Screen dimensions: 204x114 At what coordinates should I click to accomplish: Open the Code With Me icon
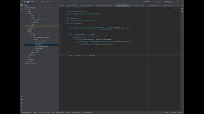165,2
